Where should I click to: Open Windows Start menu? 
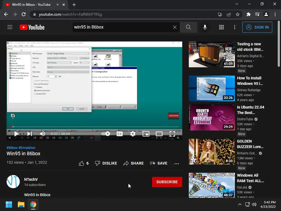click(x=9, y=204)
